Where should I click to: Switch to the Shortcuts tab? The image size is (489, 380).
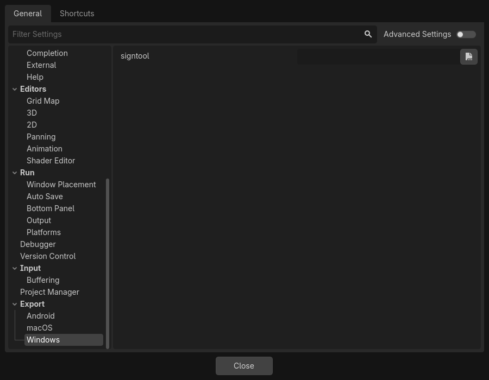click(x=77, y=13)
